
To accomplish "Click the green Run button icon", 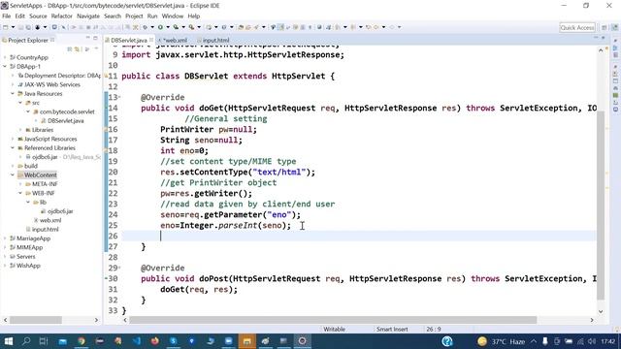I will 160,27.
